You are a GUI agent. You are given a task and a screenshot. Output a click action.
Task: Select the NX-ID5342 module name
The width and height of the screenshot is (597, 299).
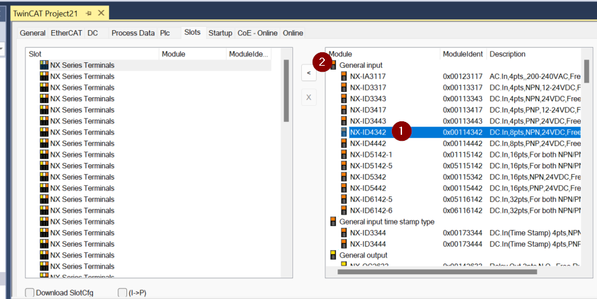point(368,177)
